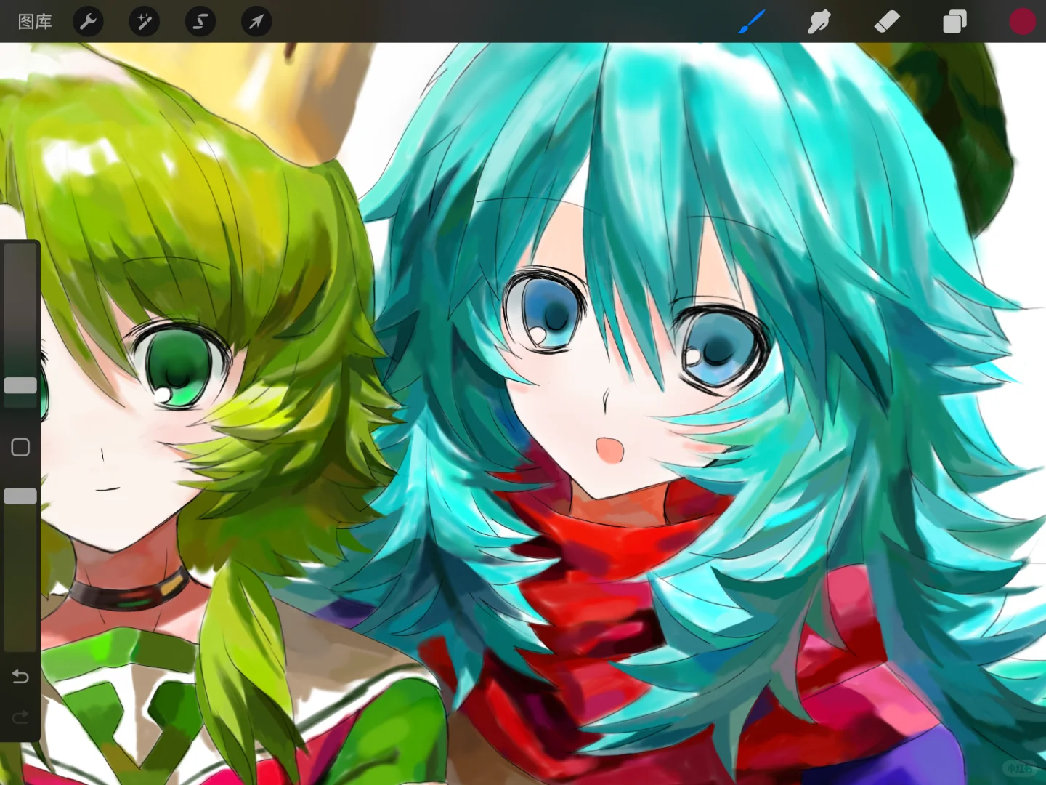
Task: Open the Layers panel
Action: click(x=954, y=22)
